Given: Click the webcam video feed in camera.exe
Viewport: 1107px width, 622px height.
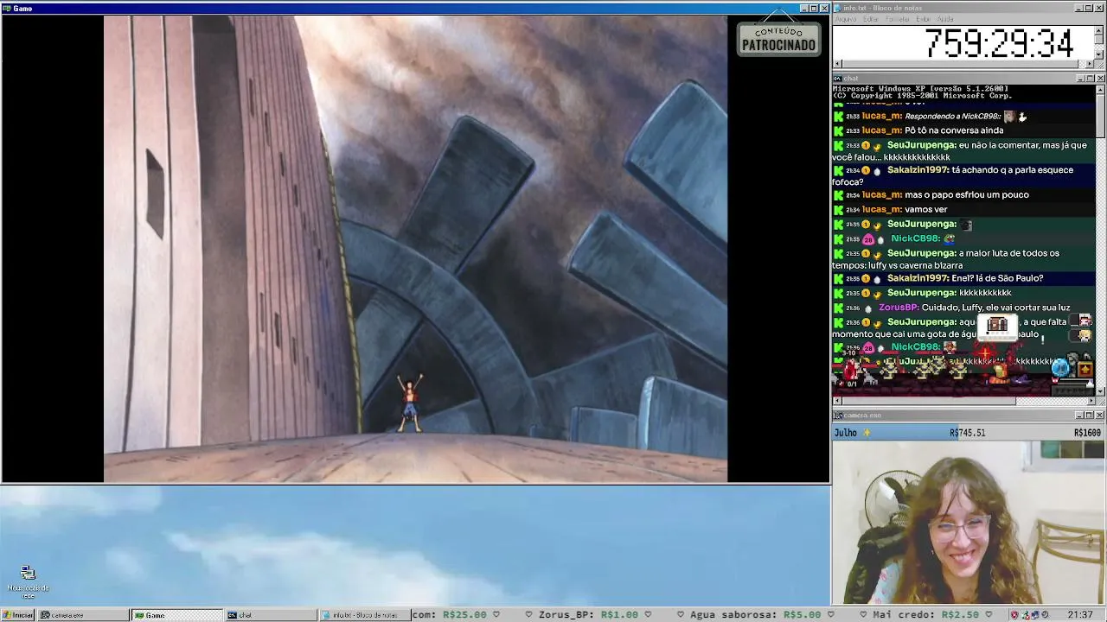Looking at the screenshot, I should [969, 522].
